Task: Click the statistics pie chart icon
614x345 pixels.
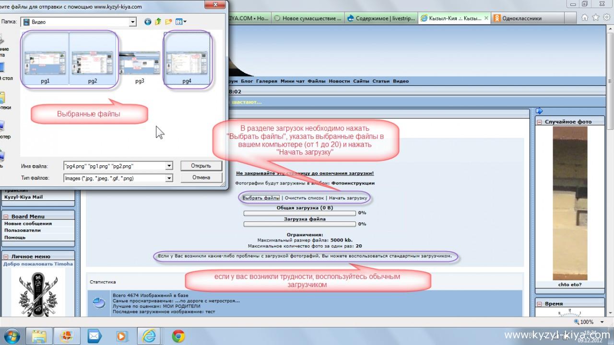Action: pos(99,303)
